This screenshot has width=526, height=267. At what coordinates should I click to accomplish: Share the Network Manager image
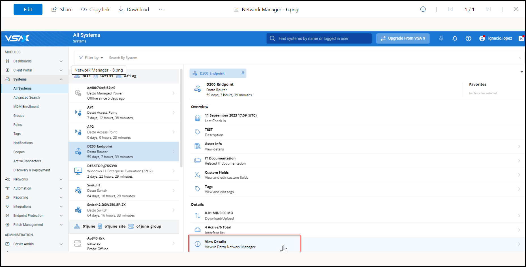click(62, 9)
